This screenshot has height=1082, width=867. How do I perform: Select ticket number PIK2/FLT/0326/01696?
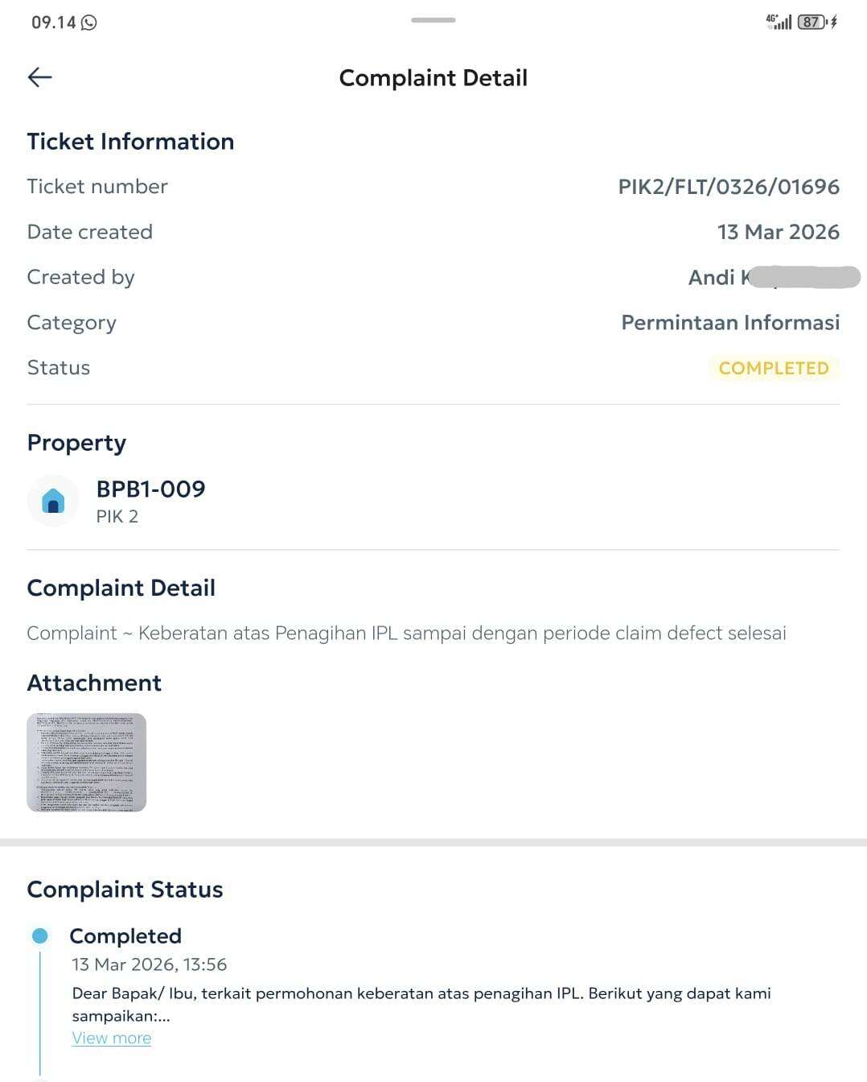[x=728, y=187]
